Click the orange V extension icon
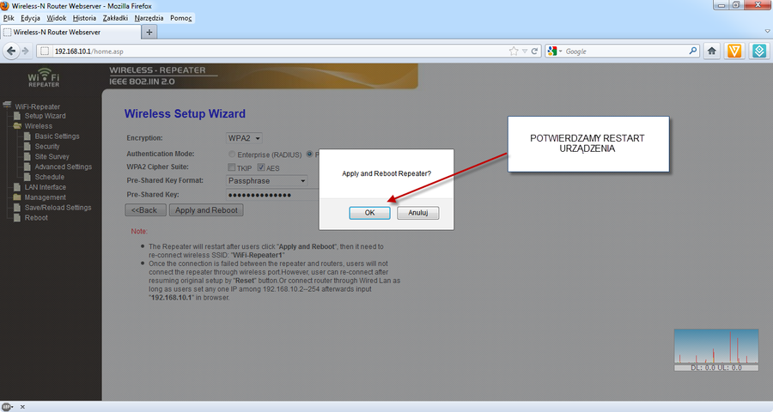Viewport: 773px width, 412px height. click(x=735, y=51)
